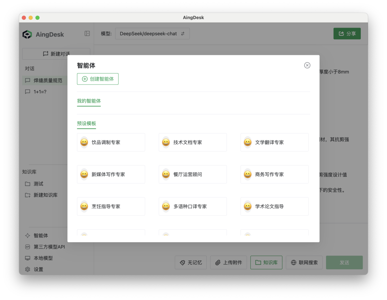Select the 商务写作专家 template card
Viewport: 387px width, 300px height.
pos(274,175)
